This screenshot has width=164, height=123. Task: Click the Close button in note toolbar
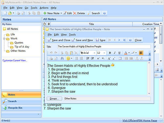click(138, 40)
